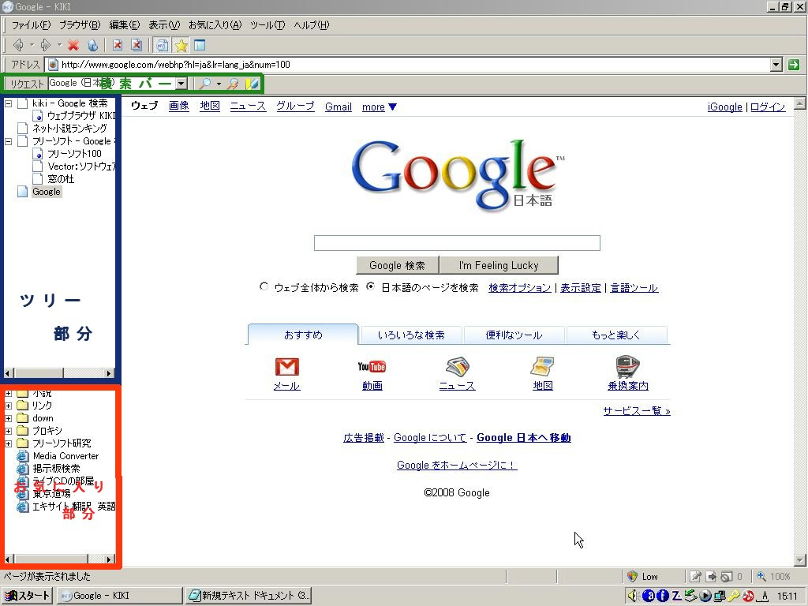Screen dimensions: 808x606
Task: Stop loading with the red X icon
Action: tap(73, 45)
